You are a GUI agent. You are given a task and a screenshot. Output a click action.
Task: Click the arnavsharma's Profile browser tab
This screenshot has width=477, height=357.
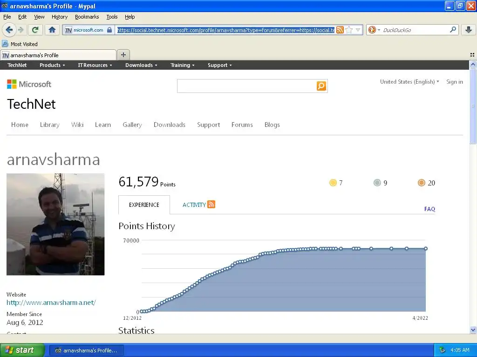click(x=58, y=55)
